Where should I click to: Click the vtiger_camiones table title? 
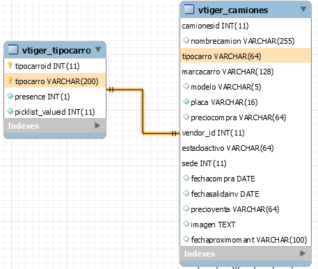(x=233, y=10)
